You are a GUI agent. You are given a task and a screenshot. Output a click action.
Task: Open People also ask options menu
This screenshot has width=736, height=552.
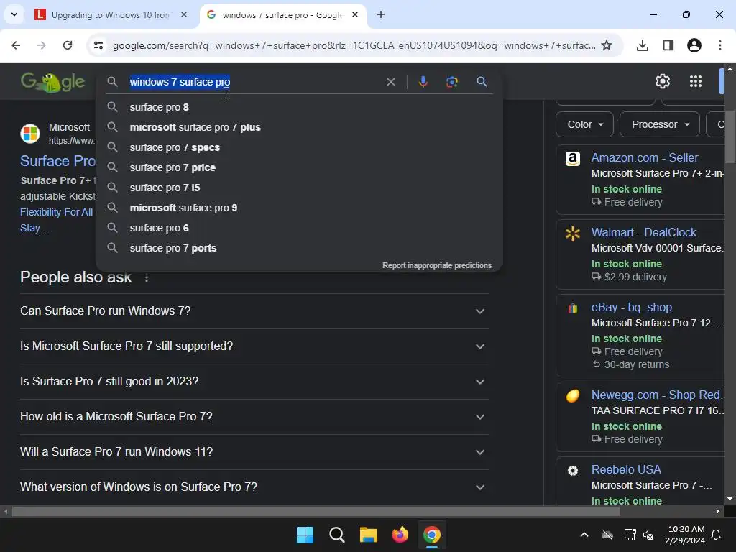[x=147, y=278]
